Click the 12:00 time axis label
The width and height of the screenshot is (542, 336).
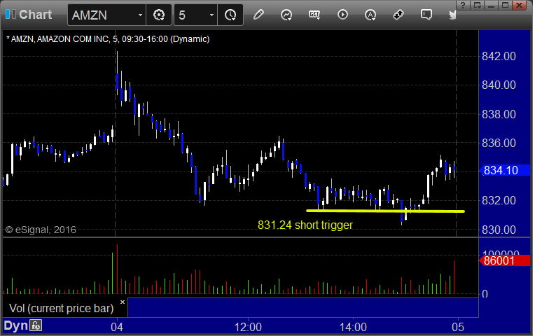[248, 327]
